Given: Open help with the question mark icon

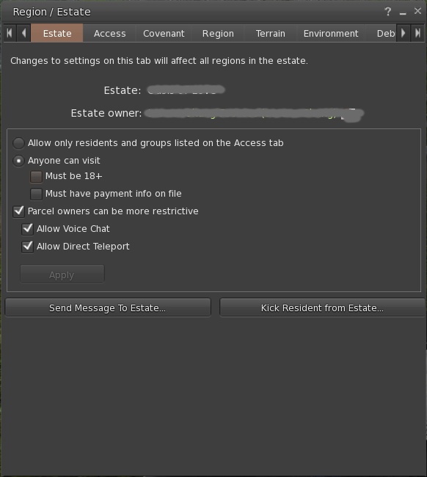Looking at the screenshot, I should click(x=387, y=12).
